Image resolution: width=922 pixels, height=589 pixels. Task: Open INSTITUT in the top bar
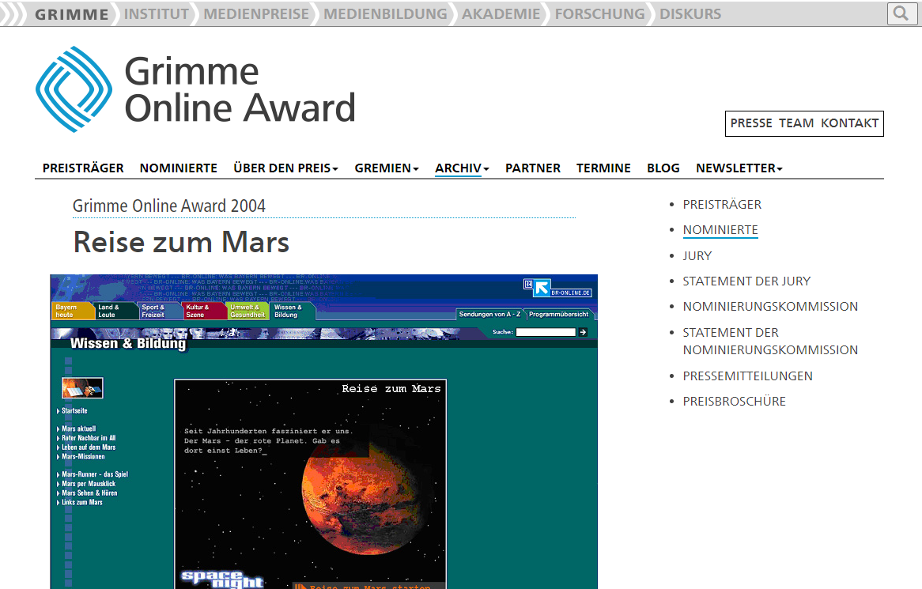click(x=157, y=14)
